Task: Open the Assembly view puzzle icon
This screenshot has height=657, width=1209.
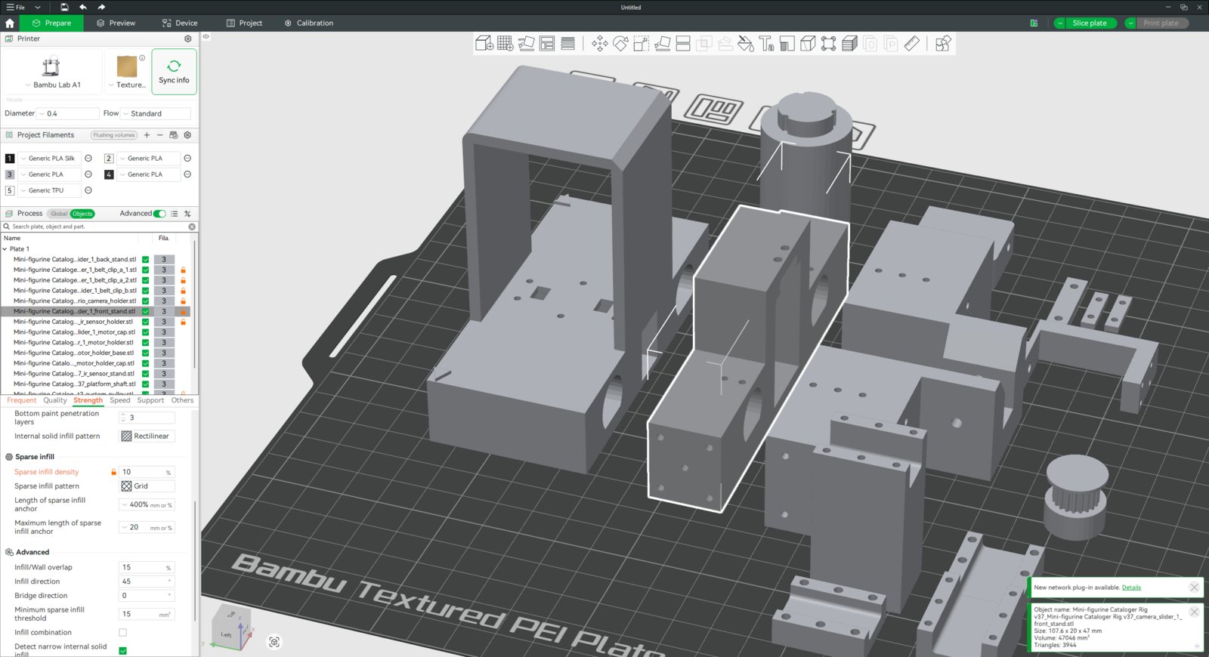Action: tap(943, 44)
